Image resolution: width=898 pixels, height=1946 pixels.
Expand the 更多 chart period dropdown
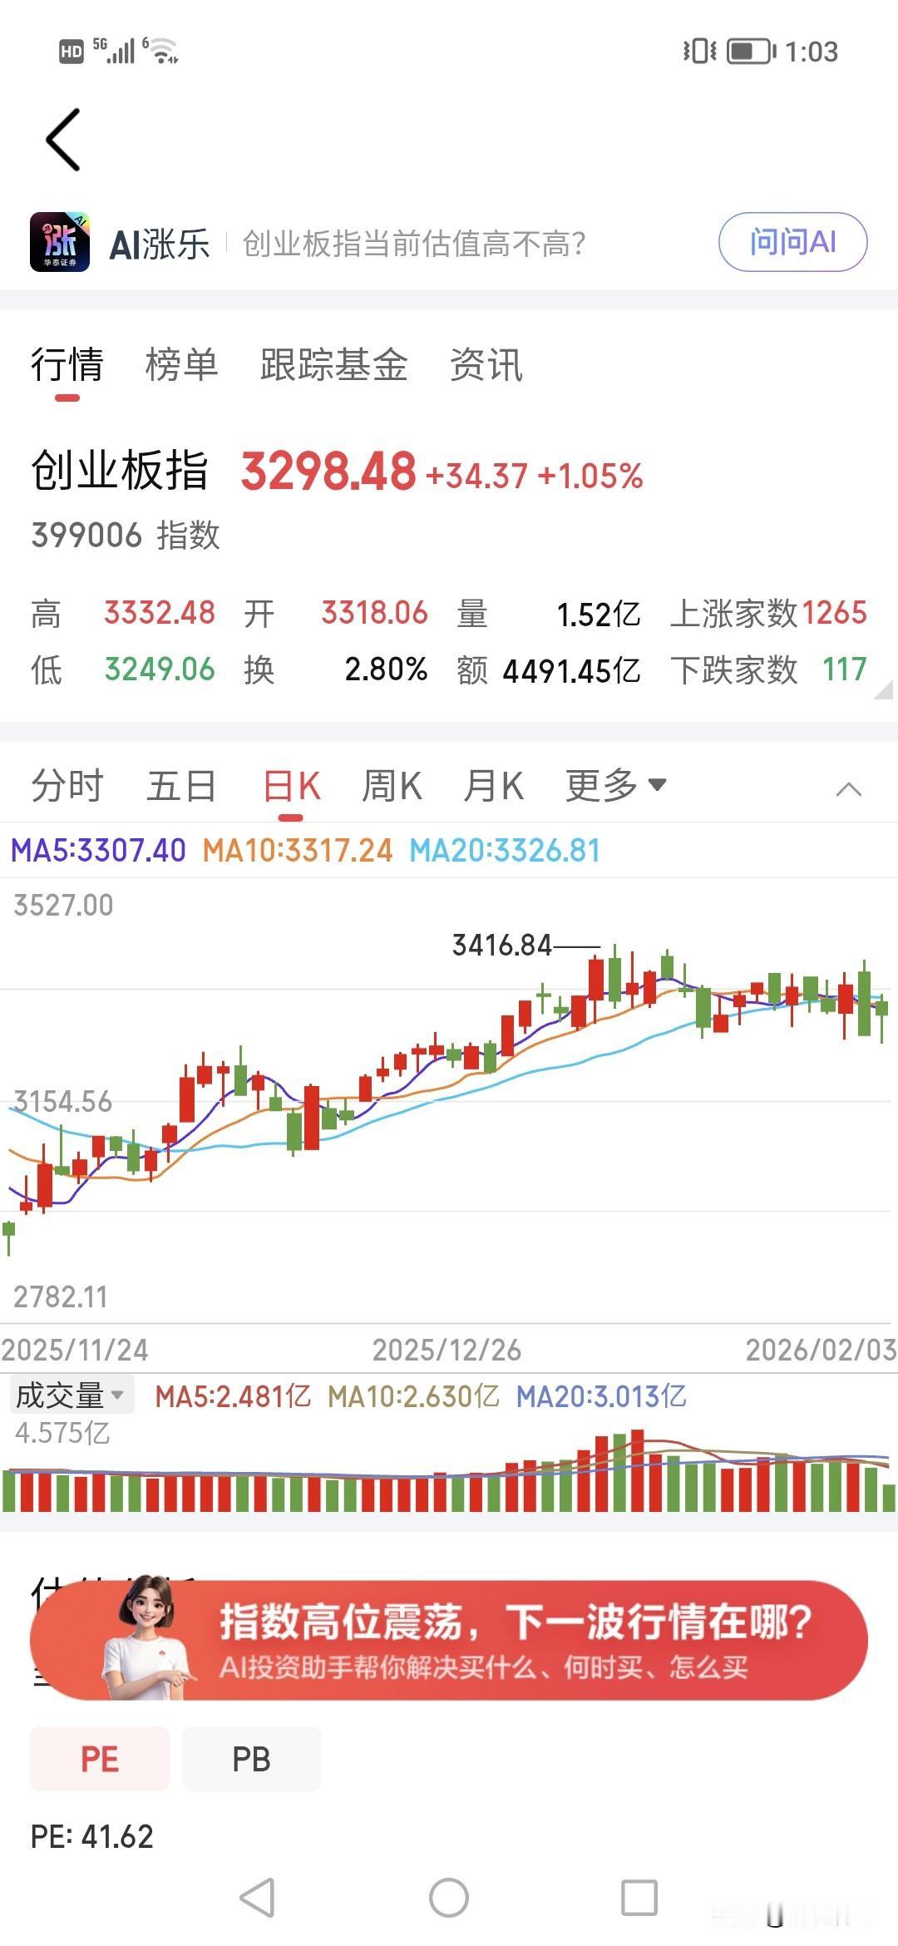click(x=615, y=785)
